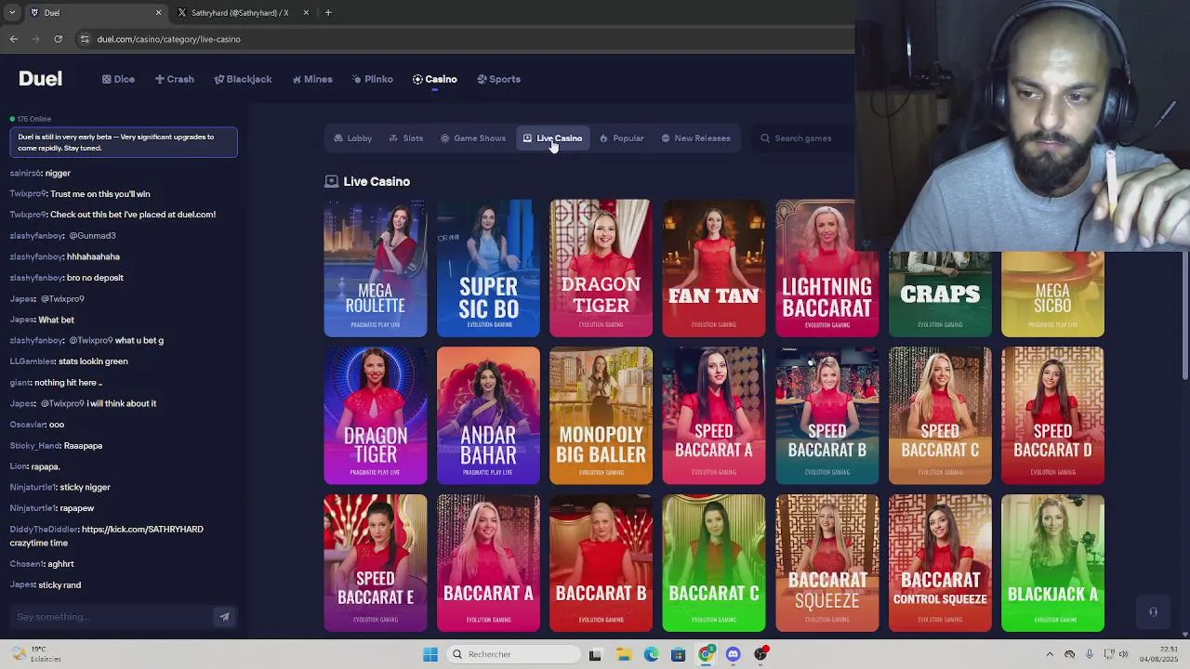Open the Speed Baccarat D table
The image size is (1190, 669).
pyautogui.click(x=1052, y=415)
